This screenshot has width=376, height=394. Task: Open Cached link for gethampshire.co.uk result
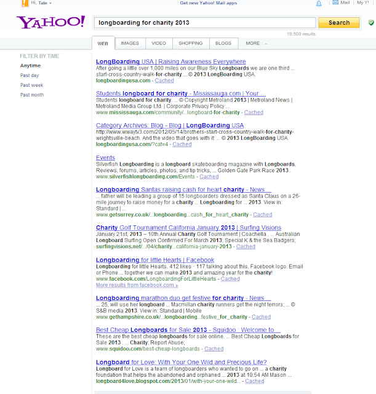[x=261, y=317]
